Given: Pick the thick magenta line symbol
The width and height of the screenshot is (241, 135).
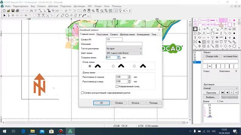Looking at the screenshot, I should (x=212, y=20).
